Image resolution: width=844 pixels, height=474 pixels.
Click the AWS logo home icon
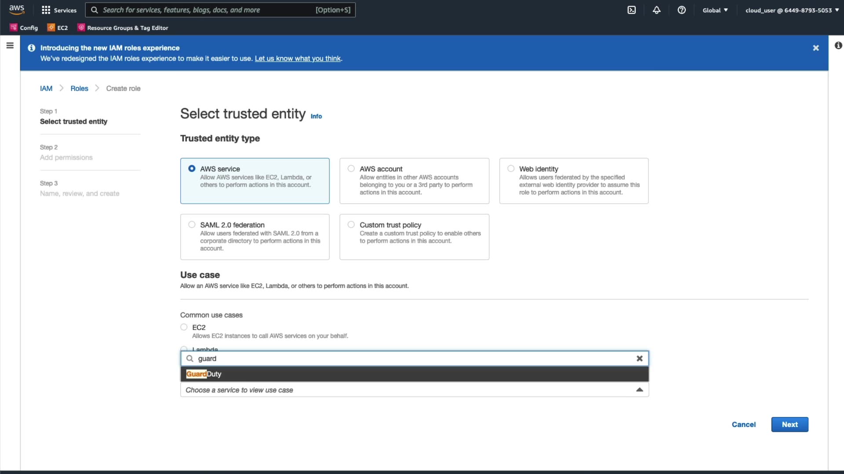(x=17, y=10)
